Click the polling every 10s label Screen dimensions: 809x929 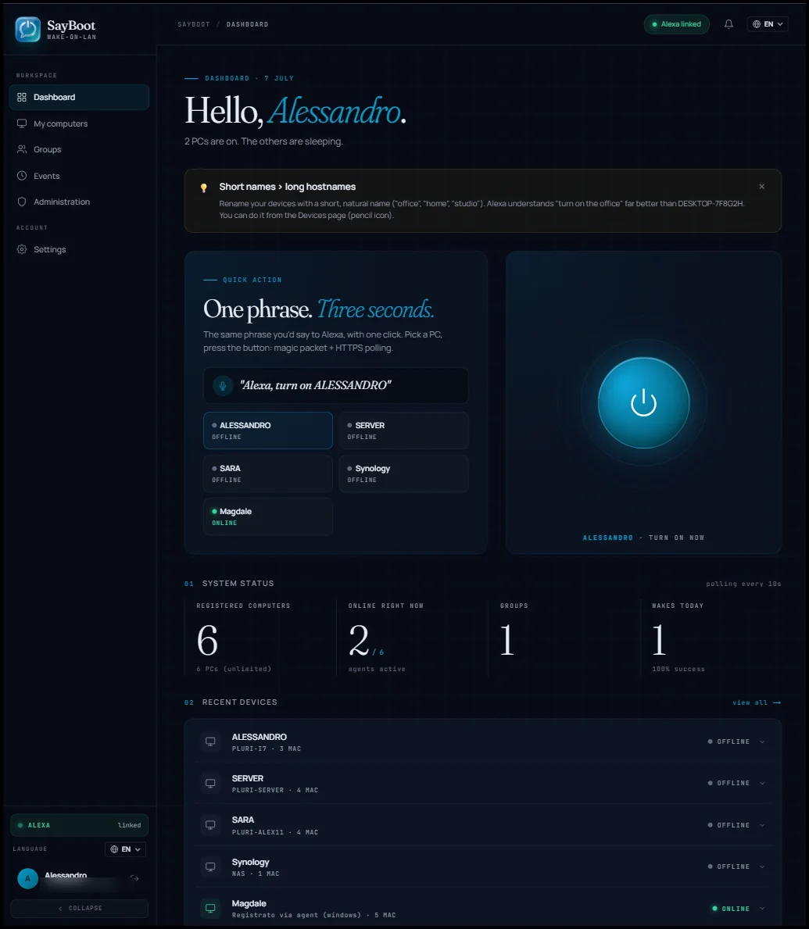743,584
